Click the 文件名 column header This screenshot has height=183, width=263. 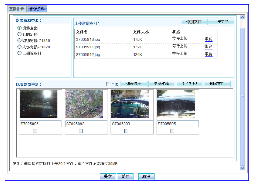82,32
